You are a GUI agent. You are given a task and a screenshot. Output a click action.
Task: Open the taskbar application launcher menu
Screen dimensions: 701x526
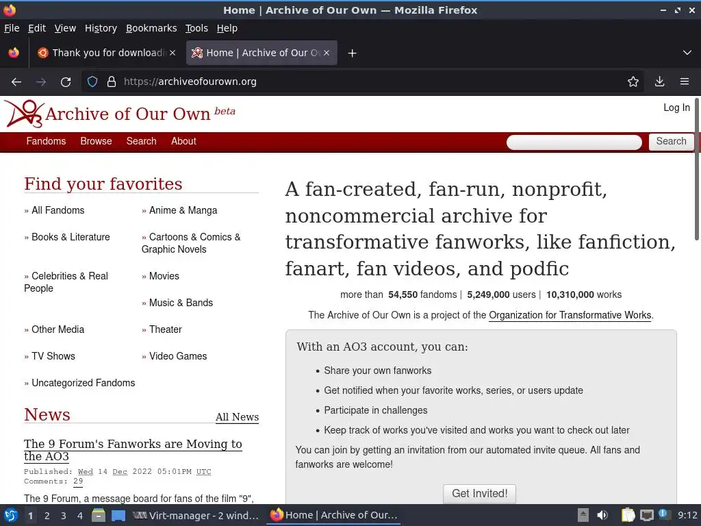coord(11,515)
